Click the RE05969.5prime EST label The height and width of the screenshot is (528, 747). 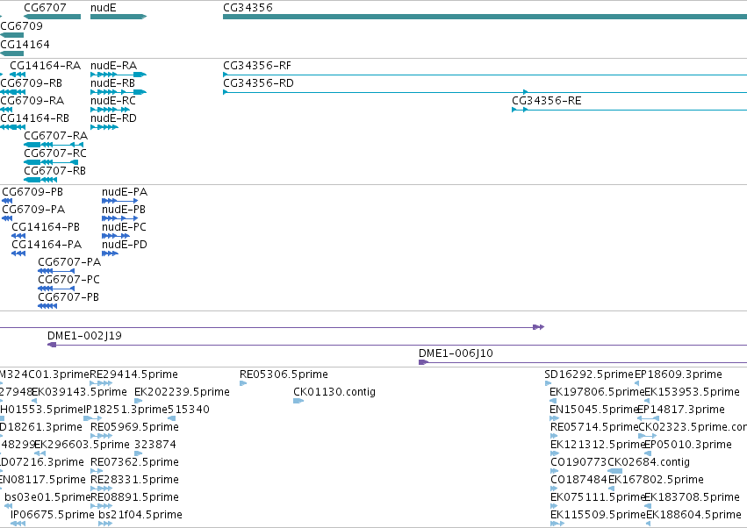point(135,427)
